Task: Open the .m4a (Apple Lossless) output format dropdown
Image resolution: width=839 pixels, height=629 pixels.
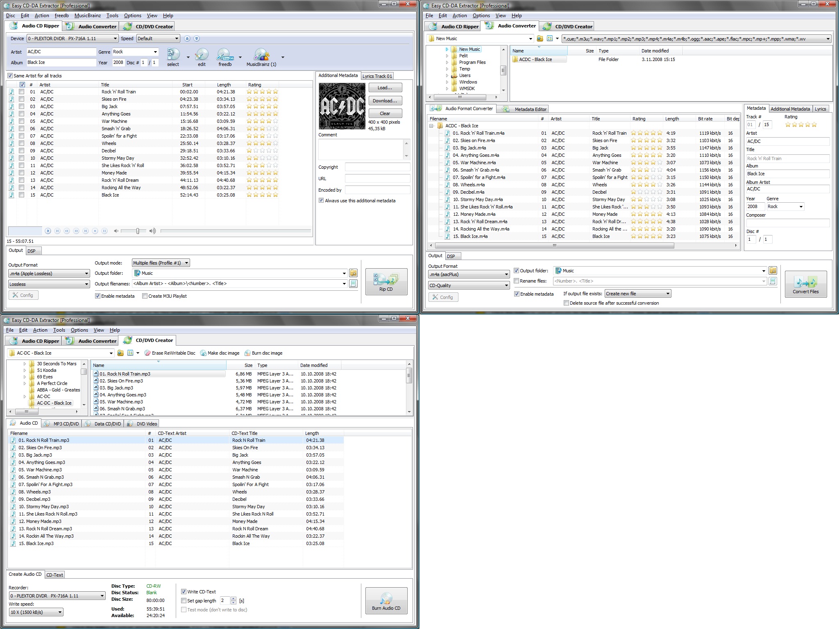Action: pos(49,274)
